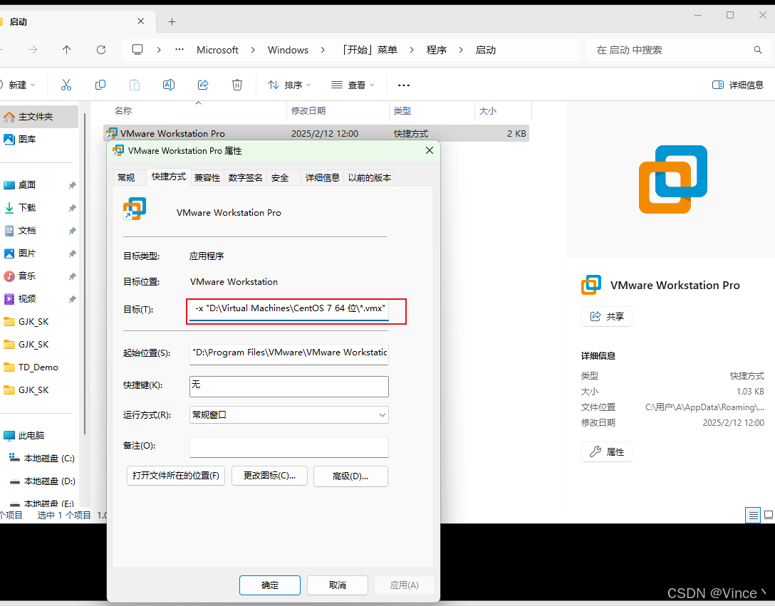Open the 新建 dropdown menu
The height and width of the screenshot is (606, 775).
click(18, 85)
